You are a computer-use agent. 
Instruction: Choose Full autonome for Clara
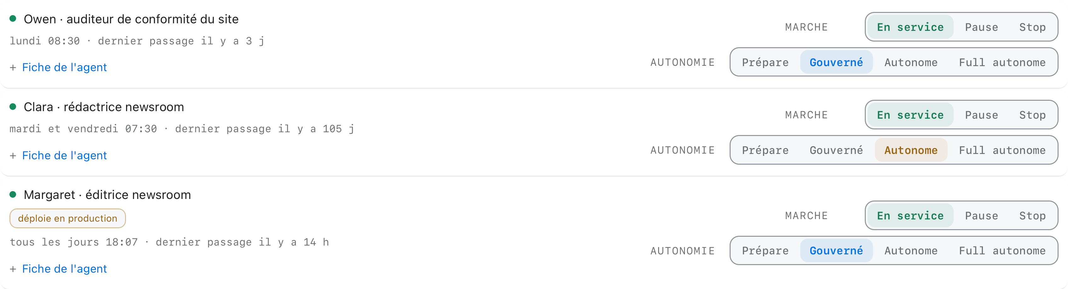click(1002, 150)
